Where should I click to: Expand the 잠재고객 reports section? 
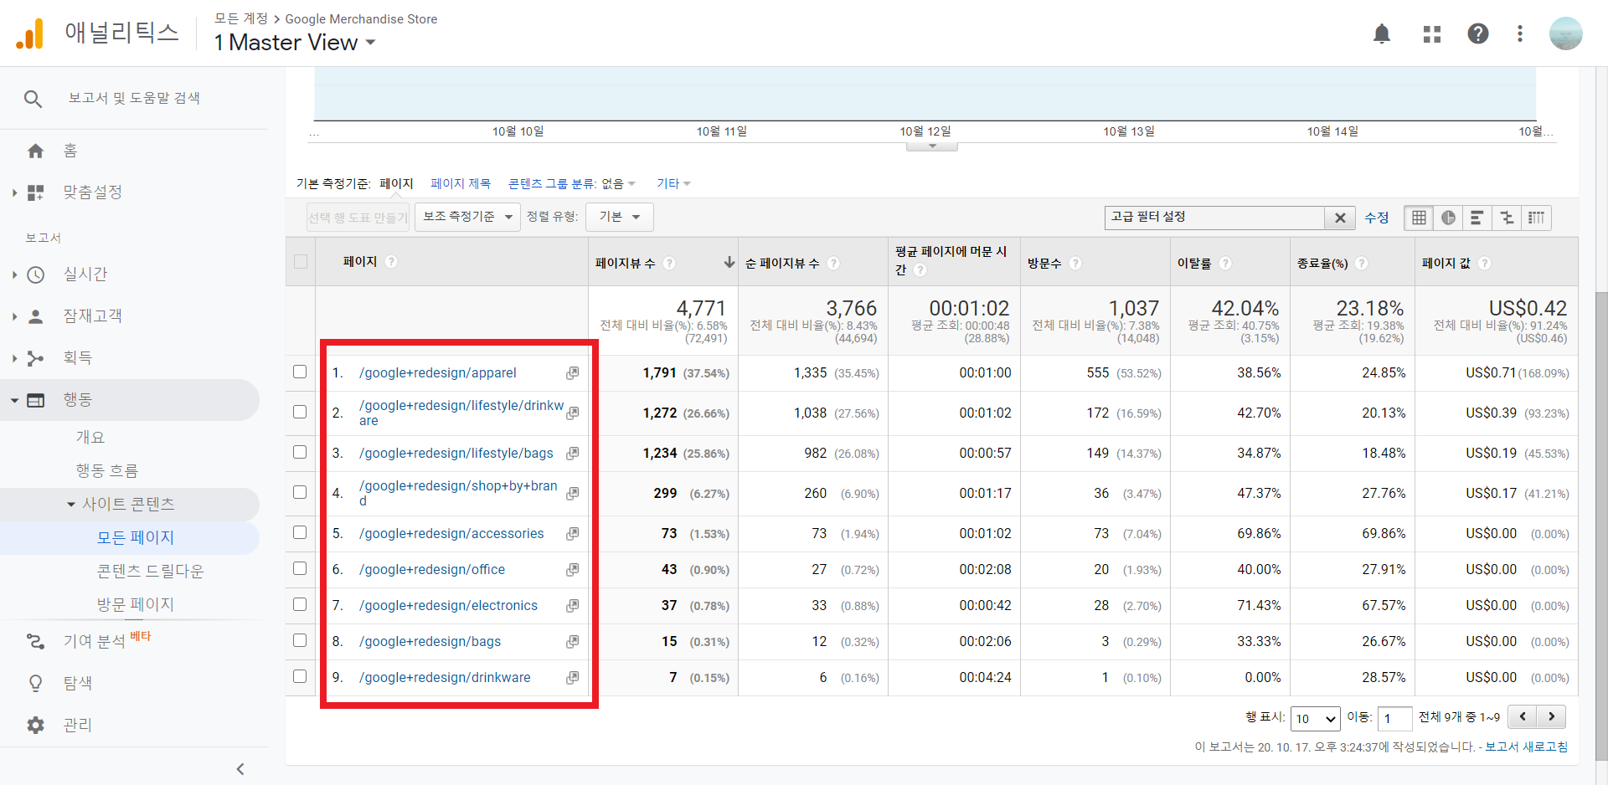(x=15, y=316)
